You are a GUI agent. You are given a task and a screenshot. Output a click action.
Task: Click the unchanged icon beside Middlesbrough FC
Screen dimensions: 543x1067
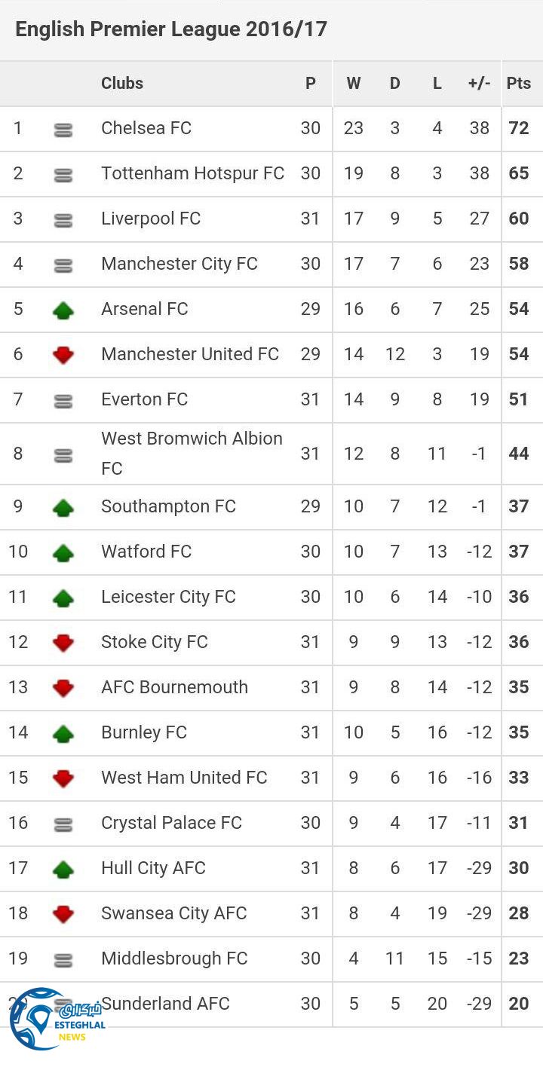click(x=63, y=960)
